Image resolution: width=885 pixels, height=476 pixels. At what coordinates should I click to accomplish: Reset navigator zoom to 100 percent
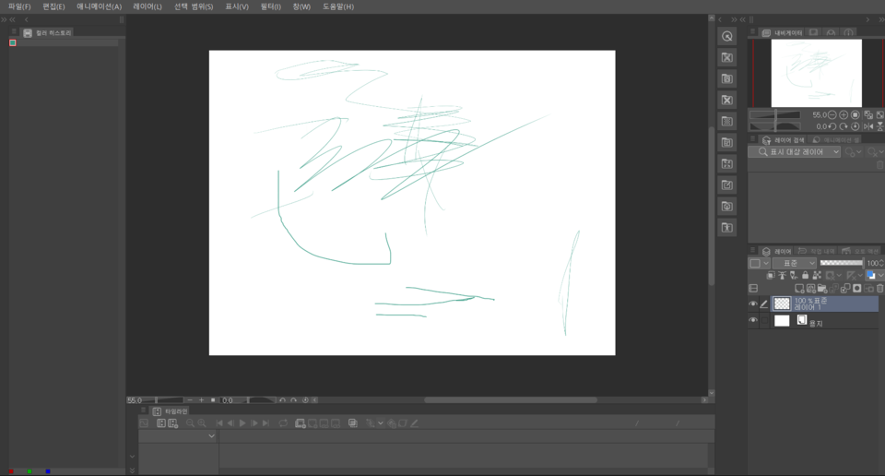pyautogui.click(x=855, y=115)
